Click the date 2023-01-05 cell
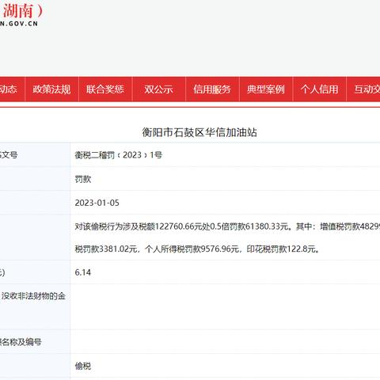The width and height of the screenshot is (380, 380). [97, 203]
